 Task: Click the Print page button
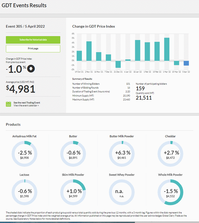click(x=33, y=49)
